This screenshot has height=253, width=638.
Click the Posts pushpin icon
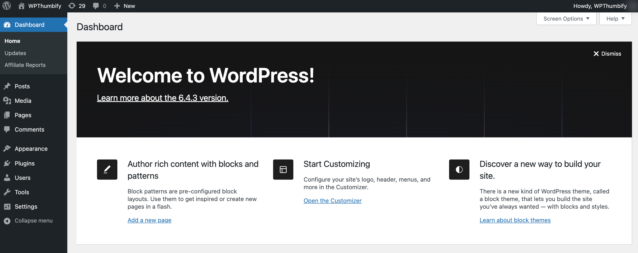tap(7, 86)
